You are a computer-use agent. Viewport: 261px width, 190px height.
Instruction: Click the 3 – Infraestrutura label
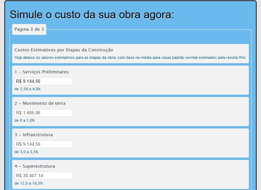[x=34, y=135]
